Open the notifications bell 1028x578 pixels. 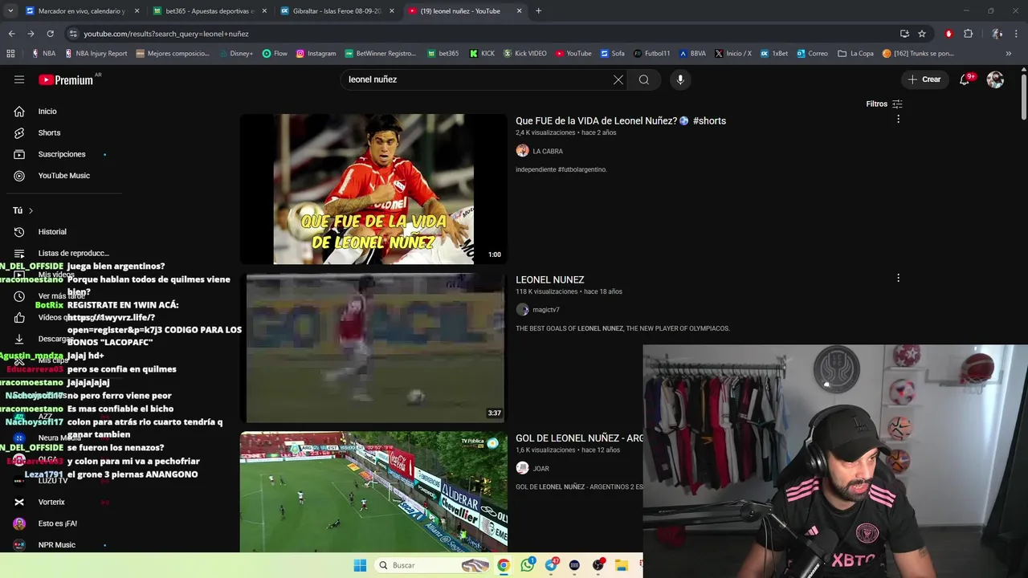965,79
